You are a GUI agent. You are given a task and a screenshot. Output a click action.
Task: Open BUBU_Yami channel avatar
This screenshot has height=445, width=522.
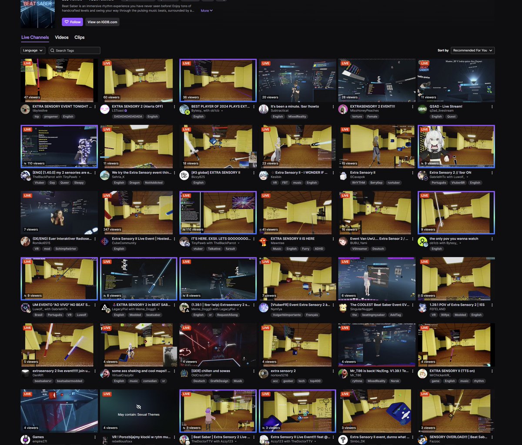(343, 241)
